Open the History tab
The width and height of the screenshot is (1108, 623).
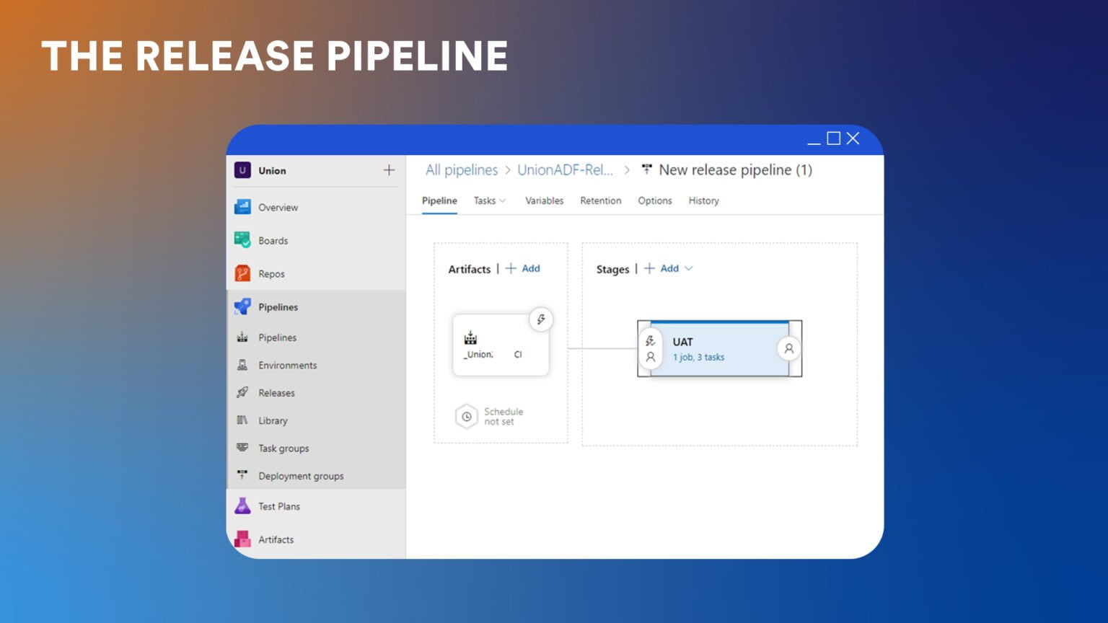(703, 200)
